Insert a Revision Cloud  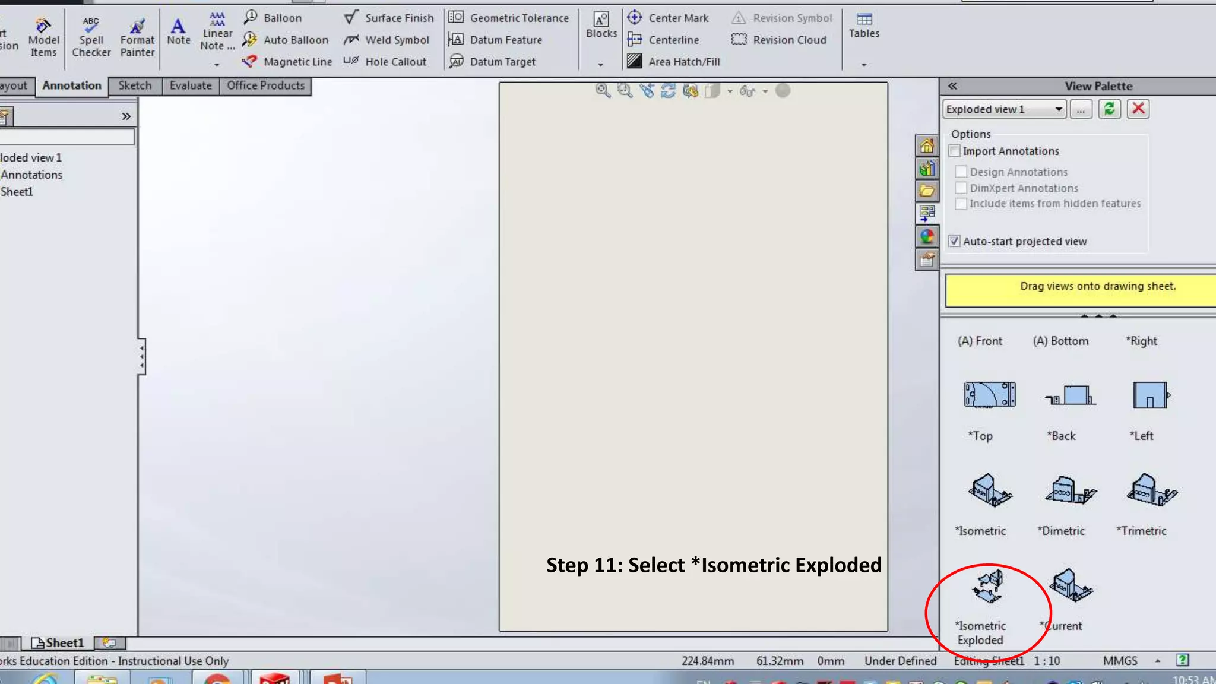click(779, 40)
